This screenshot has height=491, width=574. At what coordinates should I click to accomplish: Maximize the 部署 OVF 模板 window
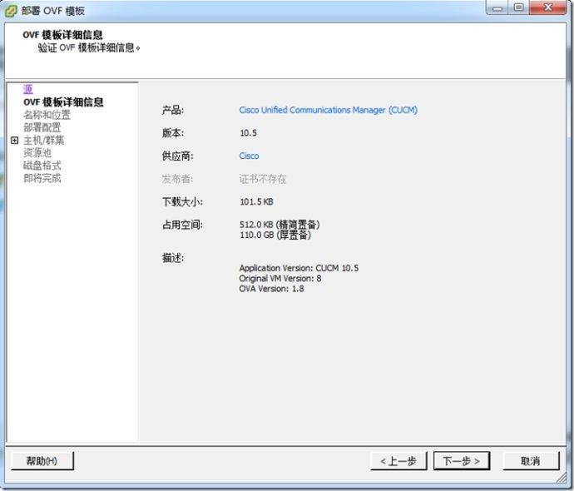click(518, 7)
